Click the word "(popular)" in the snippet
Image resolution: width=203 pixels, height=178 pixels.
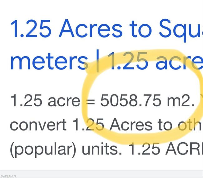click(x=43, y=150)
